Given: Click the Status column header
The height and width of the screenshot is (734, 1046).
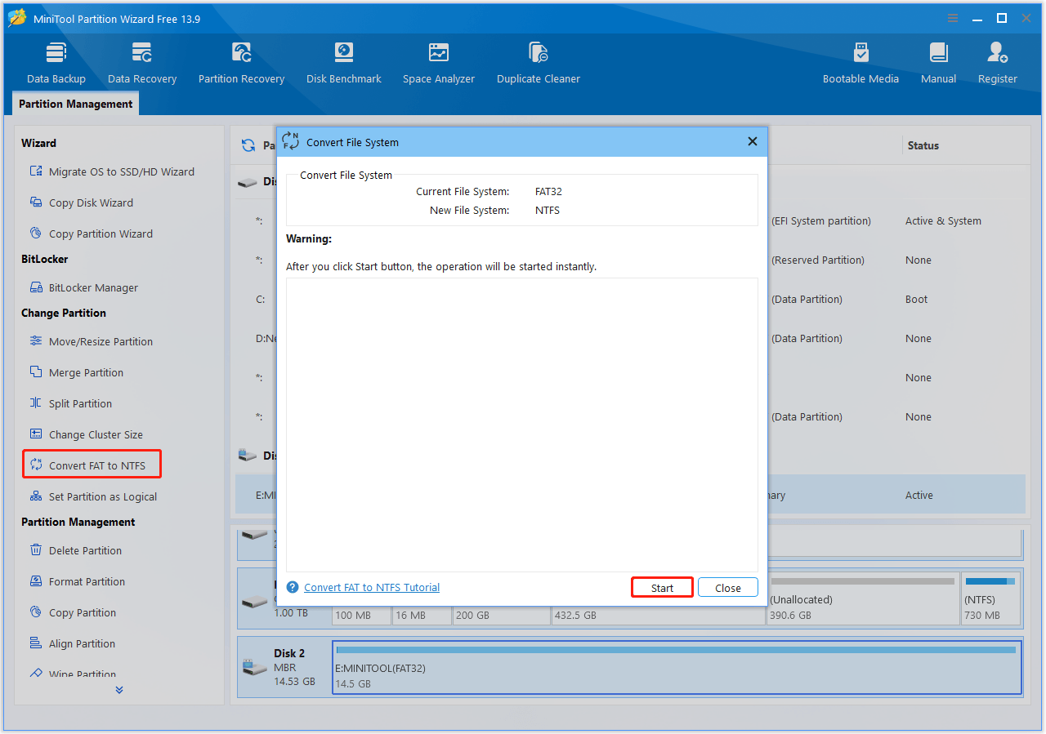Looking at the screenshot, I should [x=923, y=145].
